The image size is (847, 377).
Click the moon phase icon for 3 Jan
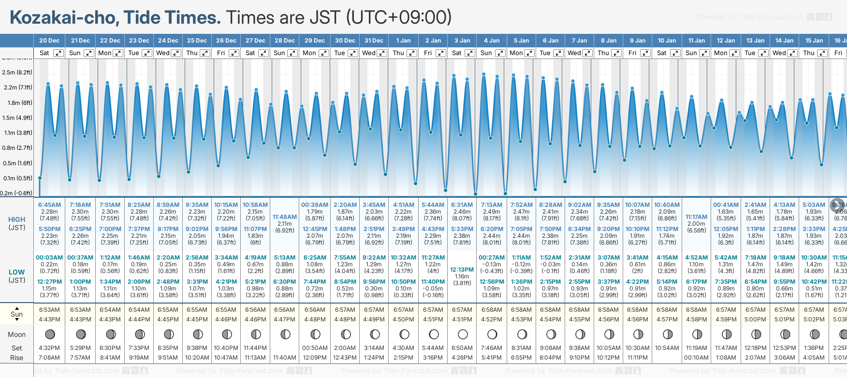pyautogui.click(x=463, y=334)
